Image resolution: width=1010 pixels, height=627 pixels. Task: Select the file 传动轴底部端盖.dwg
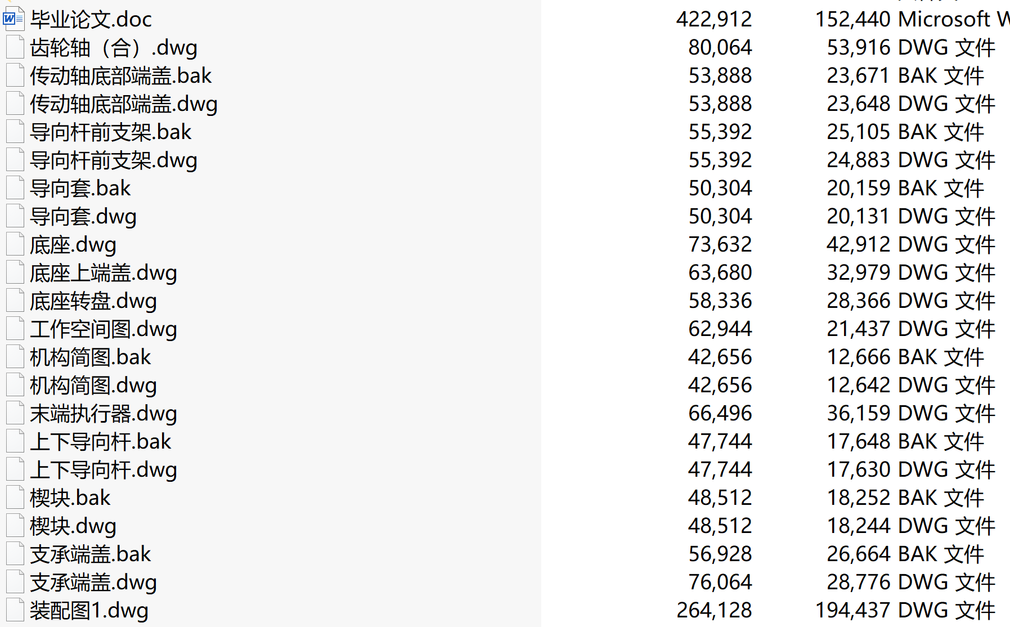coord(124,104)
